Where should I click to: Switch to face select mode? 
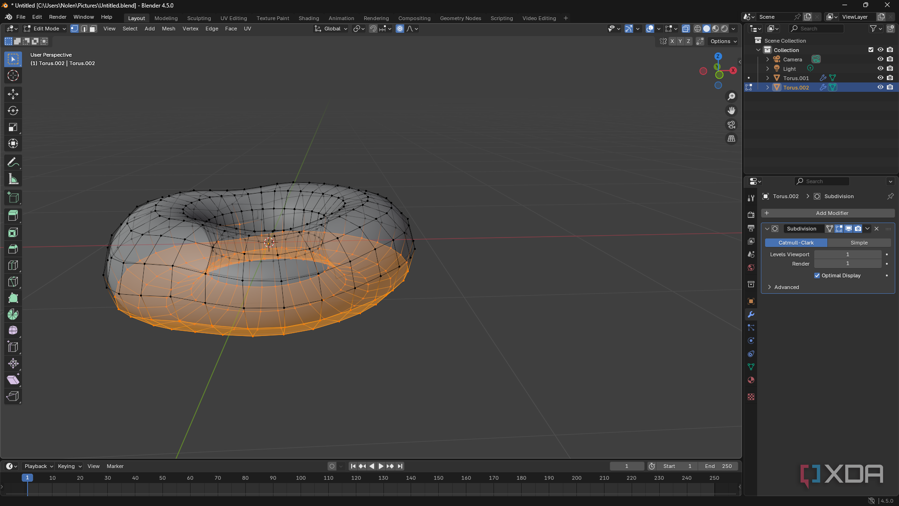93,29
